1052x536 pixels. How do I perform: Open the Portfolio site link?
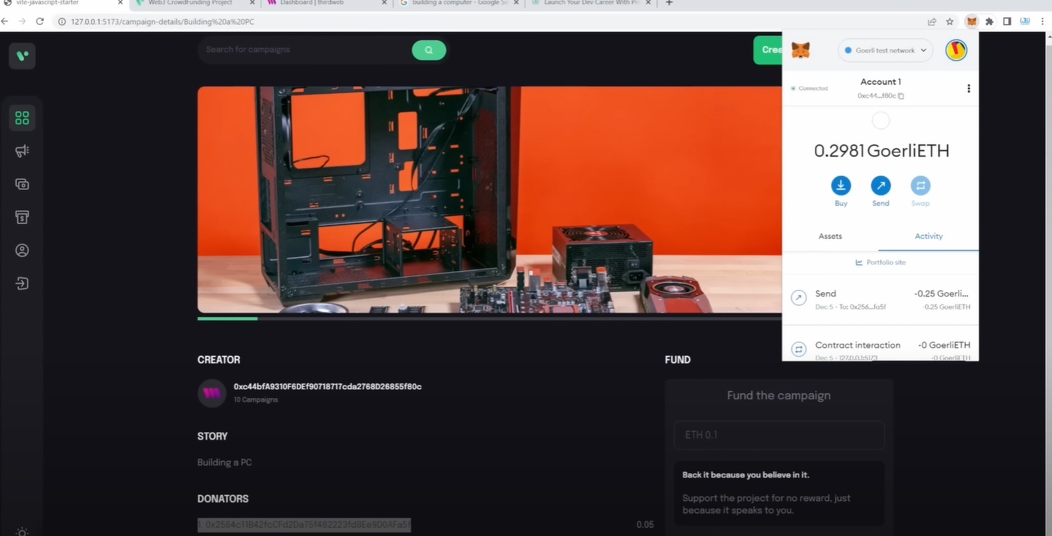(880, 262)
